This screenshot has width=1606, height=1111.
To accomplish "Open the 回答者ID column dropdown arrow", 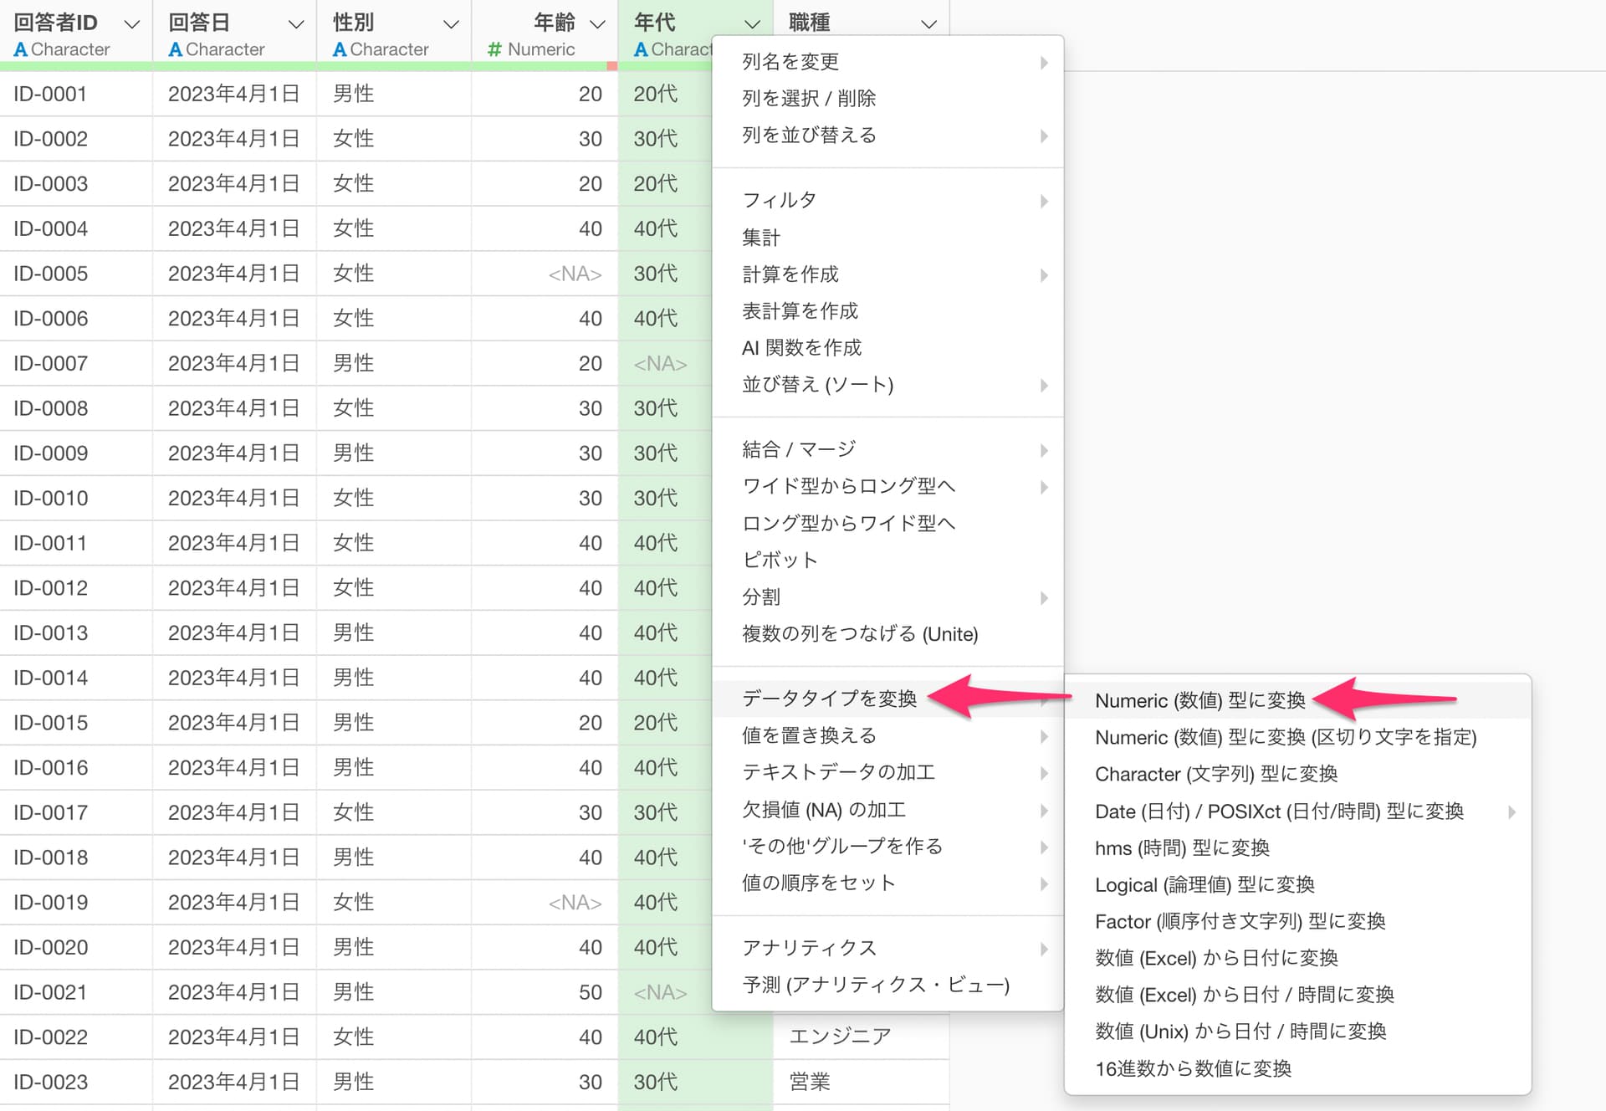I will click(x=131, y=24).
